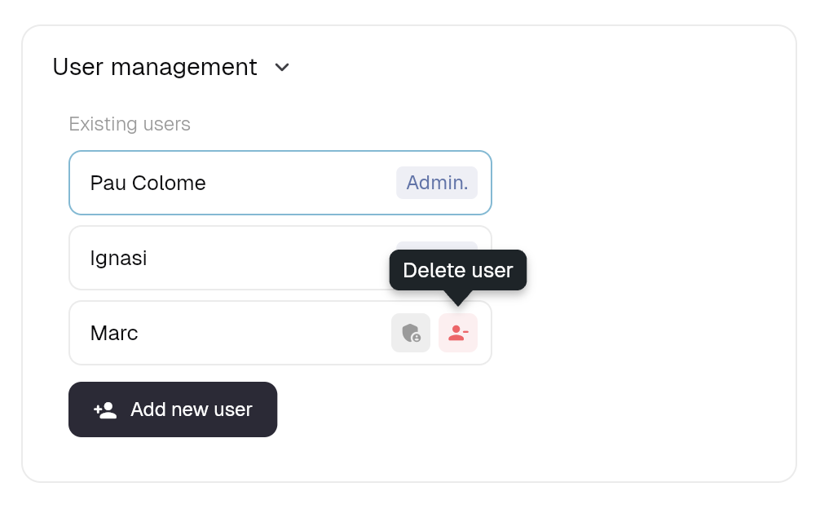
Task: Collapse the User management section chevron
Action: [282, 68]
